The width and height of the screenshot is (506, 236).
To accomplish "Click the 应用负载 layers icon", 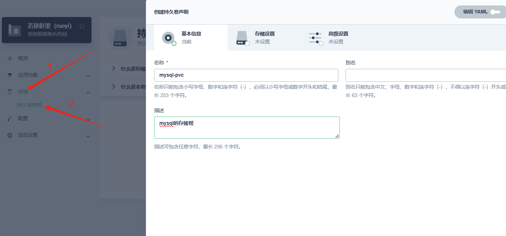I will 10,75.
